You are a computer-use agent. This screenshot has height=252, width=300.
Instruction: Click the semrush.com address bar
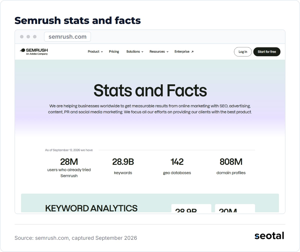tap(67, 37)
